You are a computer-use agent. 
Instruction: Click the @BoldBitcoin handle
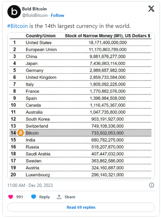coord(35,15)
